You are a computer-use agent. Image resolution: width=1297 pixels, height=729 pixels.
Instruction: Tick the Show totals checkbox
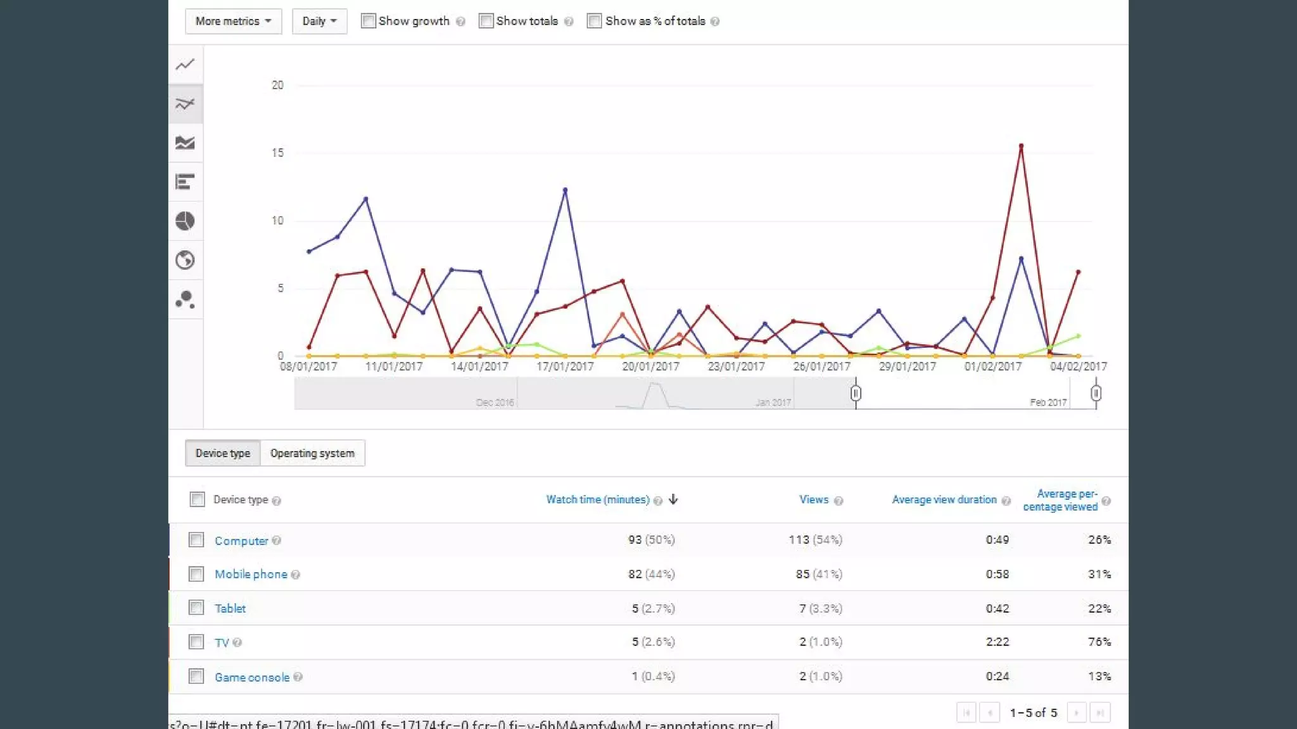[486, 21]
